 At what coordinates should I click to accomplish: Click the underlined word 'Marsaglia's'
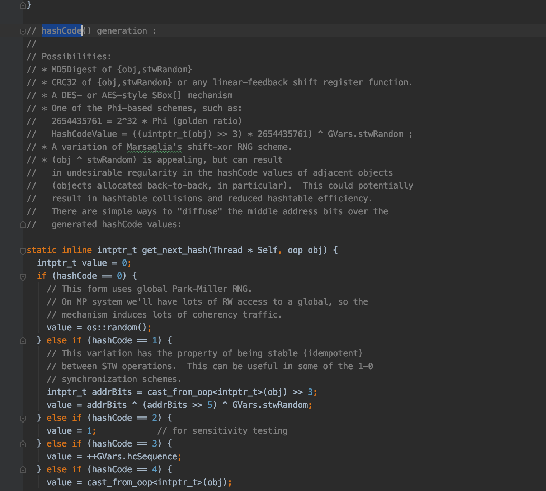(154, 147)
